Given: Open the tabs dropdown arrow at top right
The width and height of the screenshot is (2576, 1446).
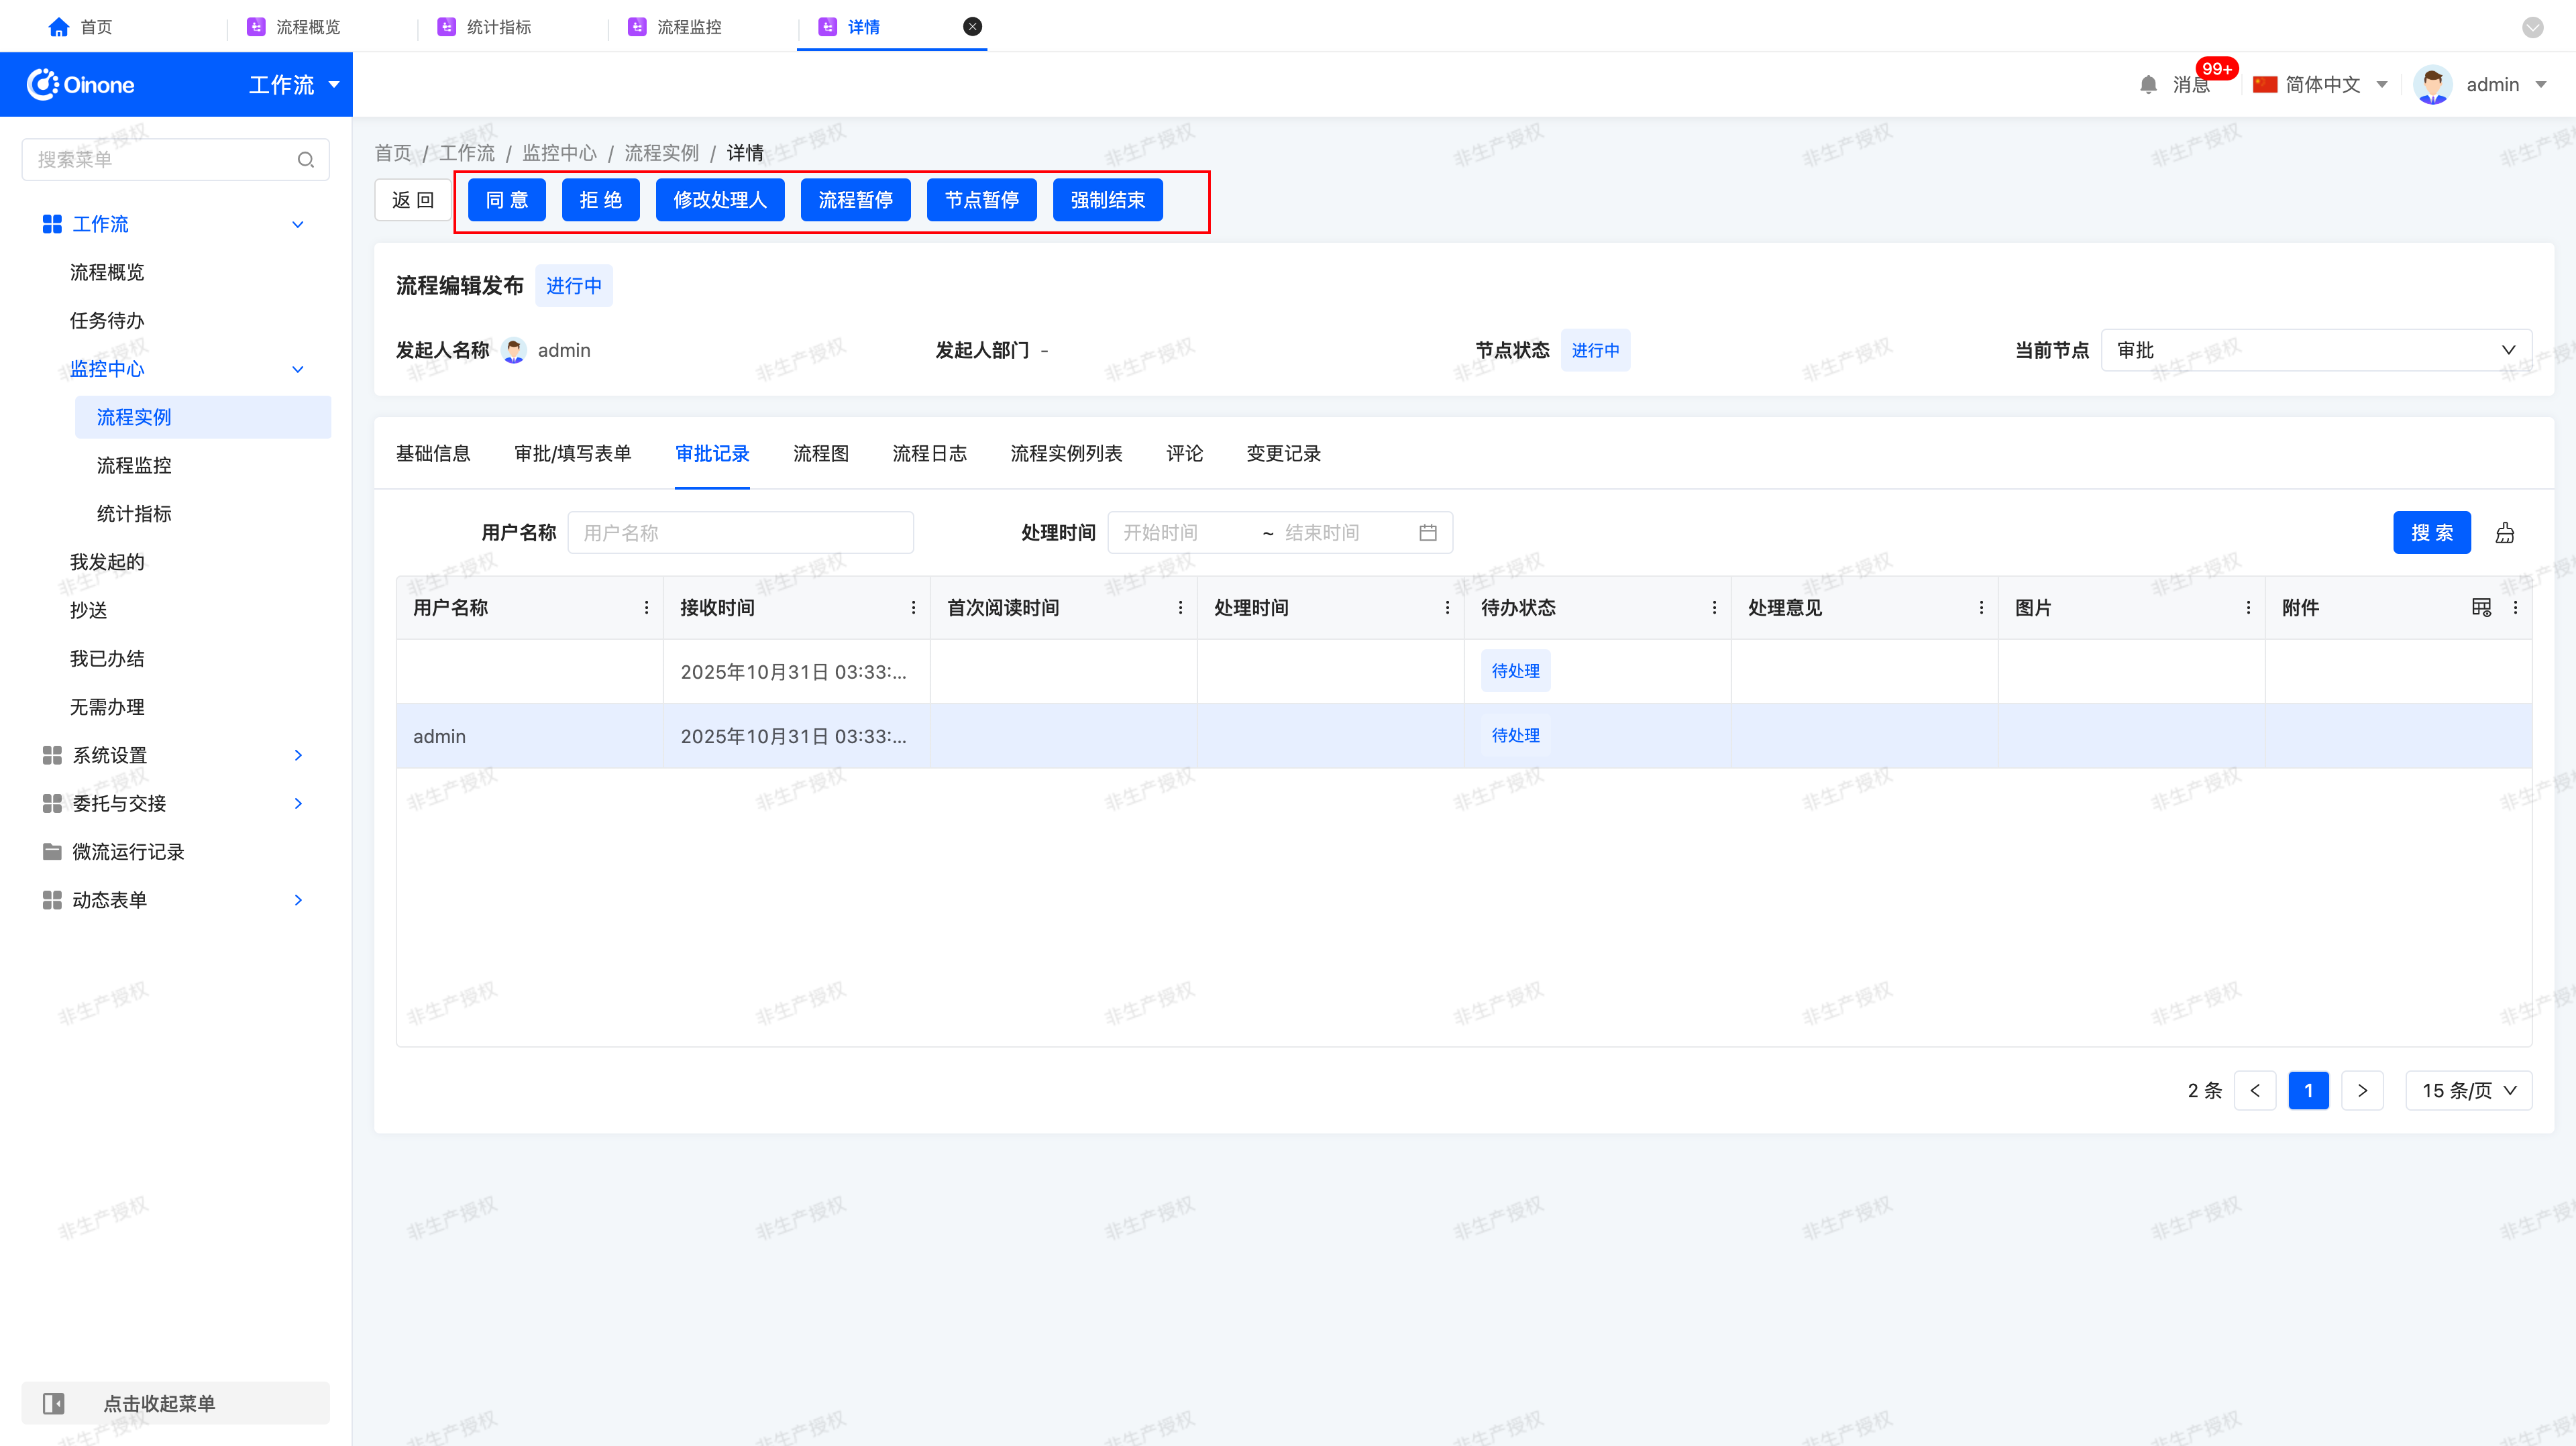Looking at the screenshot, I should click(2532, 27).
